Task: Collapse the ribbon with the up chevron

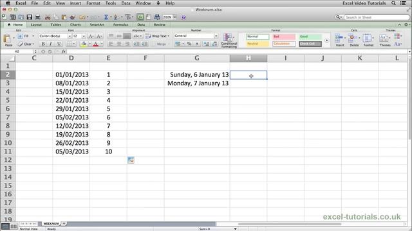Action: point(399,24)
